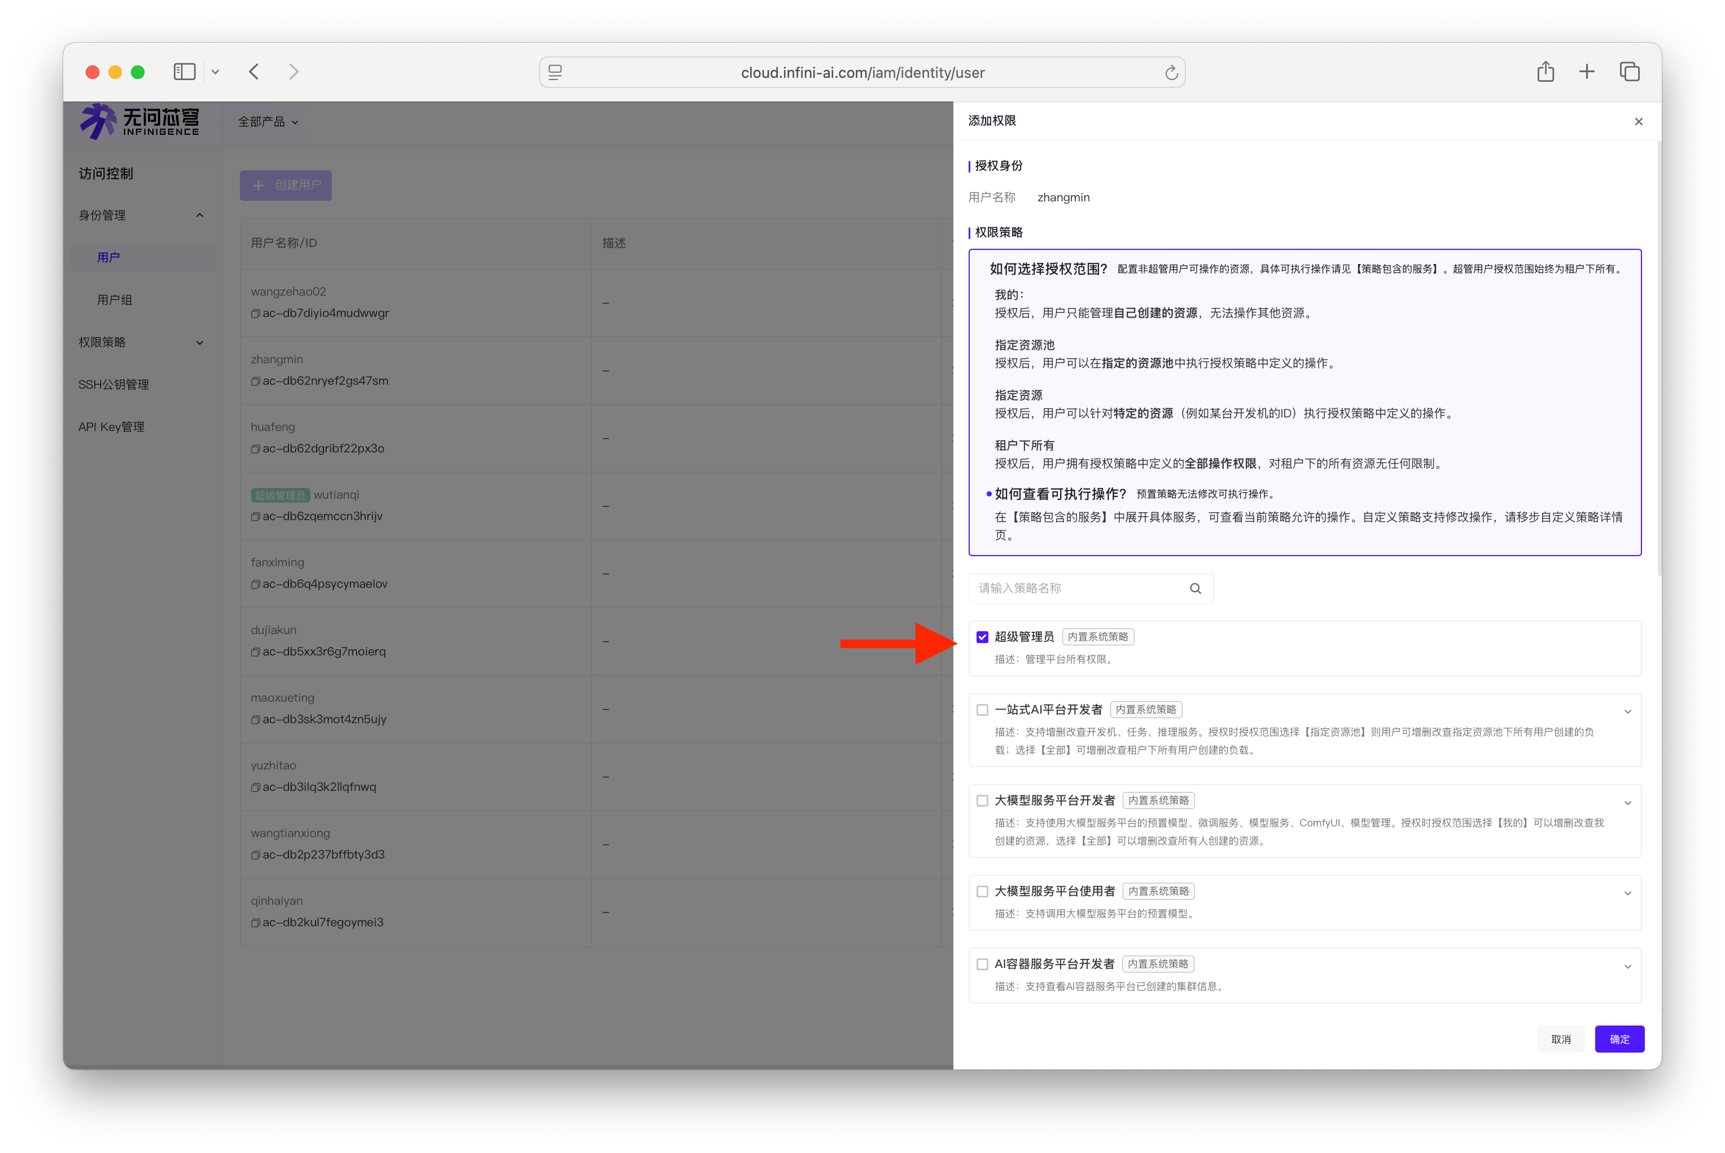Open the 全部产品 dropdown
This screenshot has height=1153, width=1725.
coord(268,122)
